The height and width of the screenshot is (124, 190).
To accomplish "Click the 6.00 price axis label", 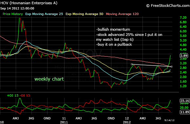I will [x=183, y=31].
